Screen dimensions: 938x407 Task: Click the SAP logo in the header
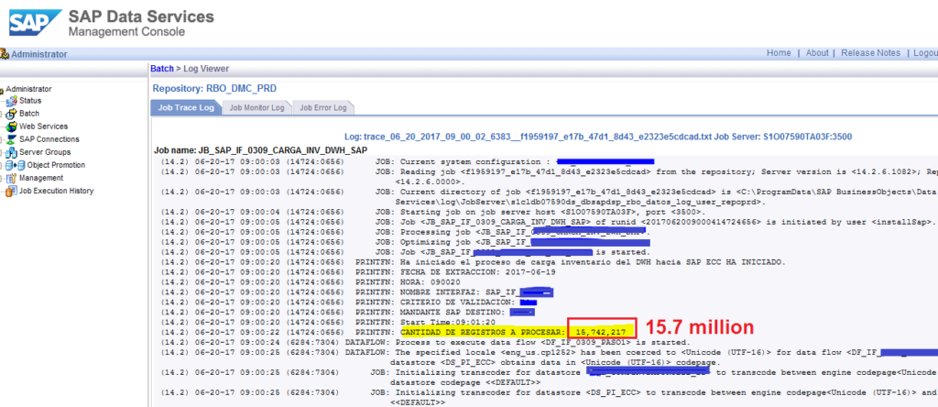pos(35,22)
